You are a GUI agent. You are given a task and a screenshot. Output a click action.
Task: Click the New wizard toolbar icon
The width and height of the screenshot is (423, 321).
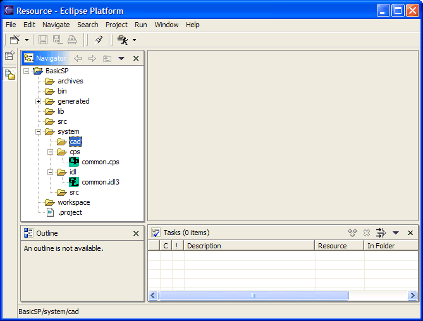pyautogui.click(x=13, y=40)
